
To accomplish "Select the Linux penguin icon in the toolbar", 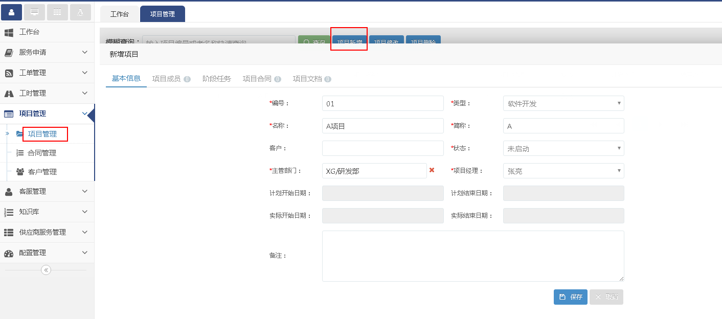I will (x=80, y=12).
